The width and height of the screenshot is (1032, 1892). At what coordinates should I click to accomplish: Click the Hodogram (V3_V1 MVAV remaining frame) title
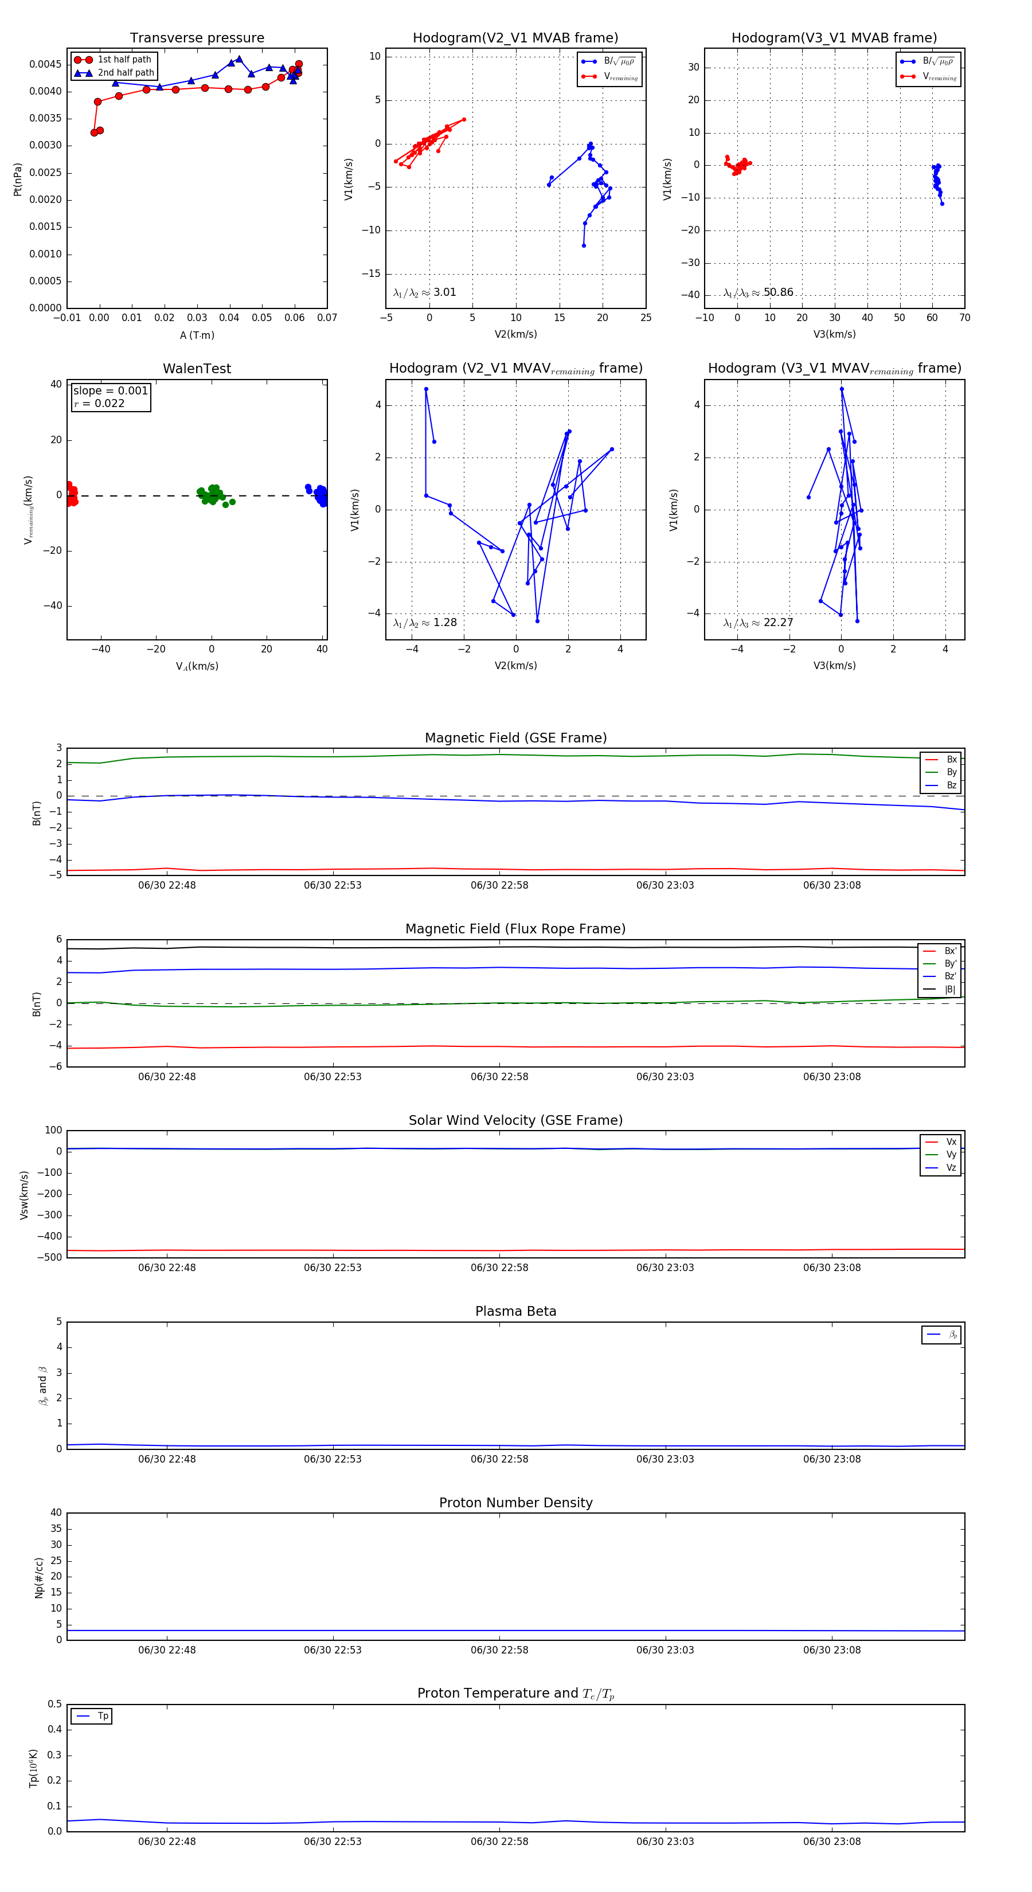[834, 369]
